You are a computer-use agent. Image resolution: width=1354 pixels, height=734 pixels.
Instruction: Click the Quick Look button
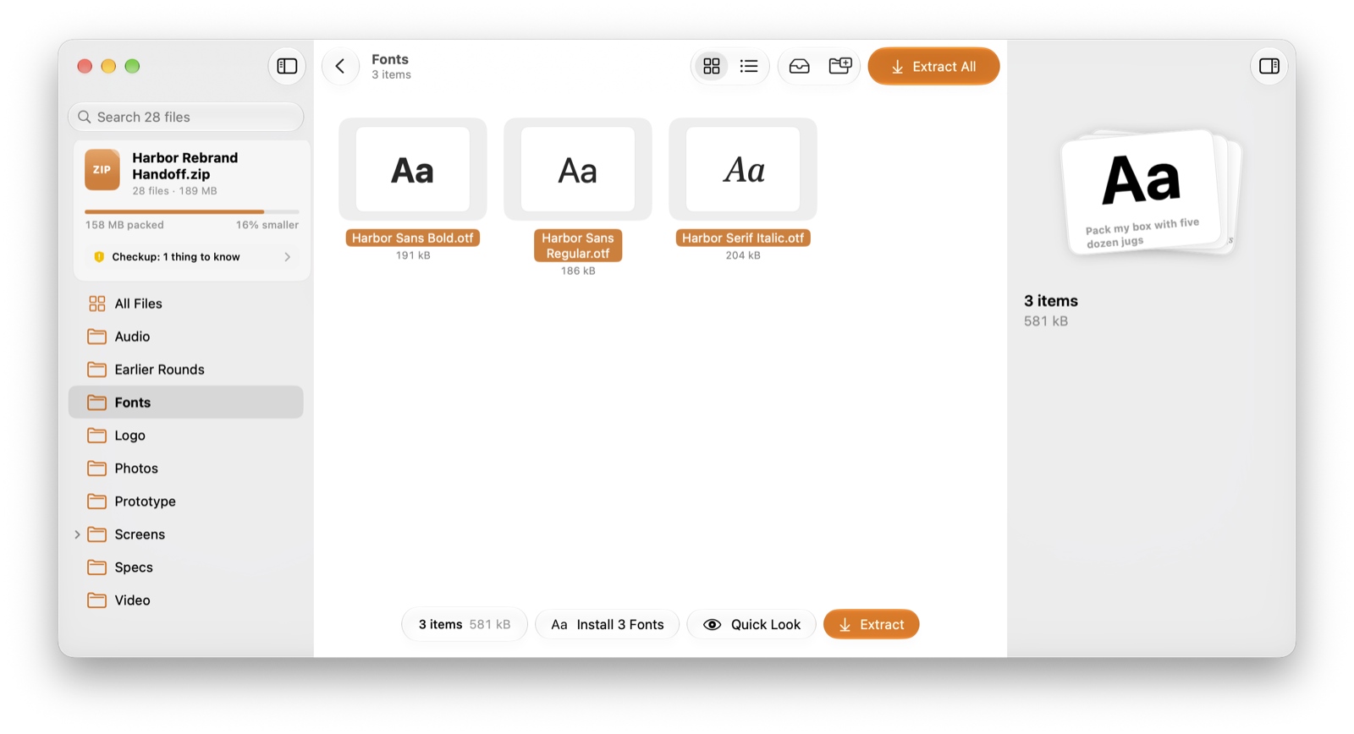[751, 625]
